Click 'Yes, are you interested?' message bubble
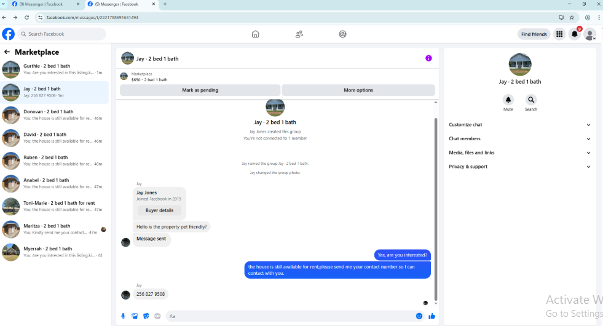Viewport: 603px width, 326px height. click(x=402, y=255)
